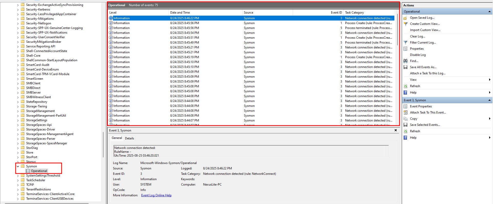493x204 pixels.
Task: Open the View submenu arrow
Action: pyautogui.click(x=489, y=80)
